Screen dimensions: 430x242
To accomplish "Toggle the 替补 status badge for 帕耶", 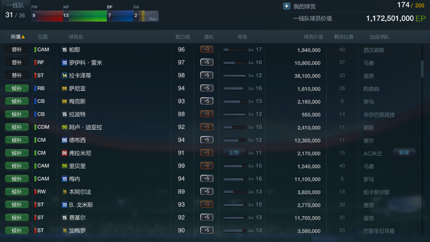I will tap(17, 50).
